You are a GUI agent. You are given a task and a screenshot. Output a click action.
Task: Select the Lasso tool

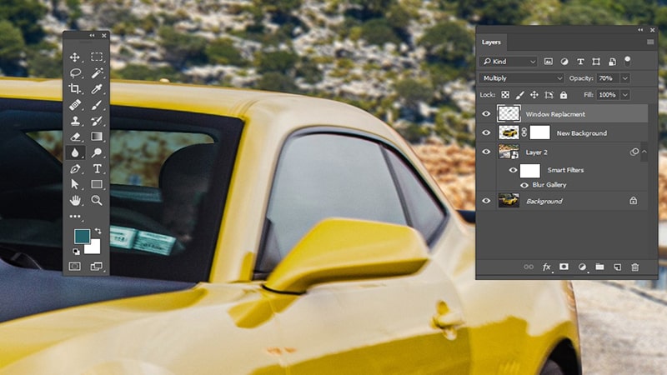(x=75, y=72)
